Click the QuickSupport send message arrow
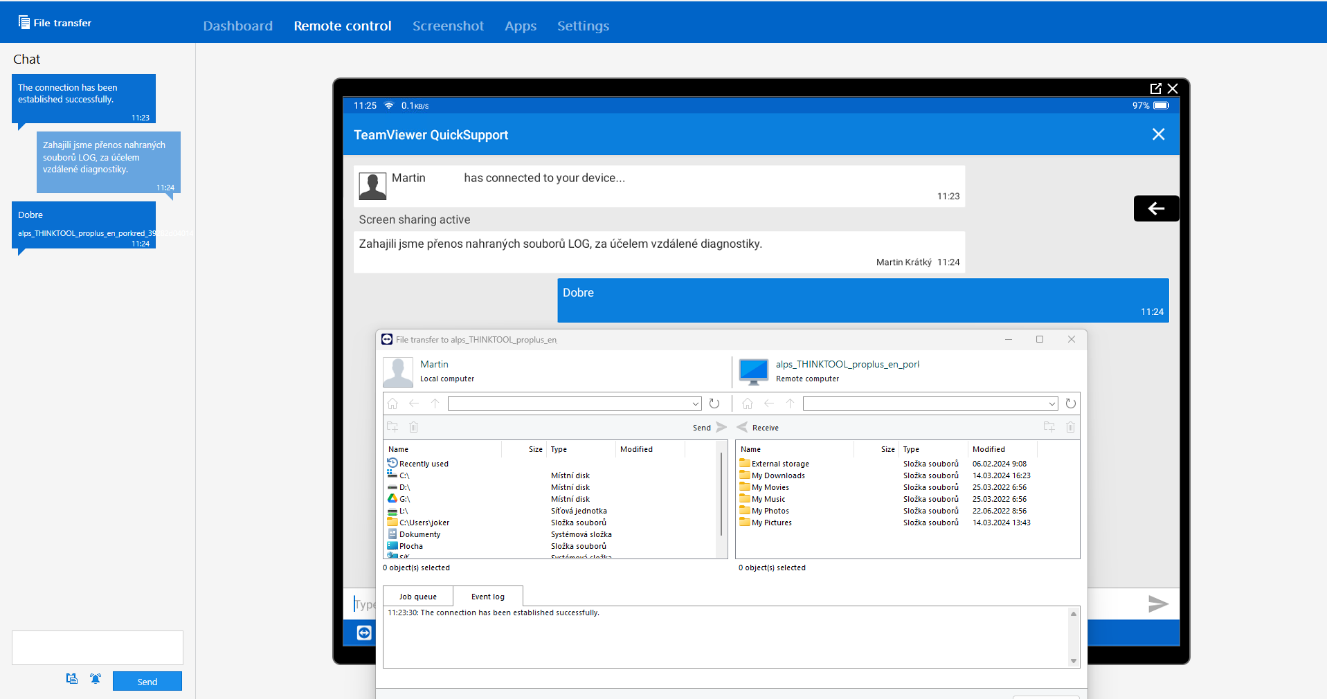Screen dimensions: 1327x699 (1158, 604)
